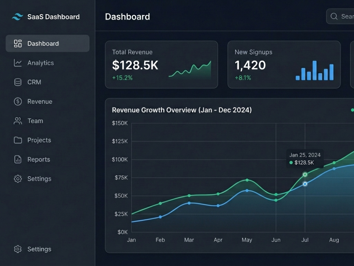Image resolution: width=354 pixels, height=266 pixels.
Task: Click the green May peak data point
Action: (x=247, y=180)
